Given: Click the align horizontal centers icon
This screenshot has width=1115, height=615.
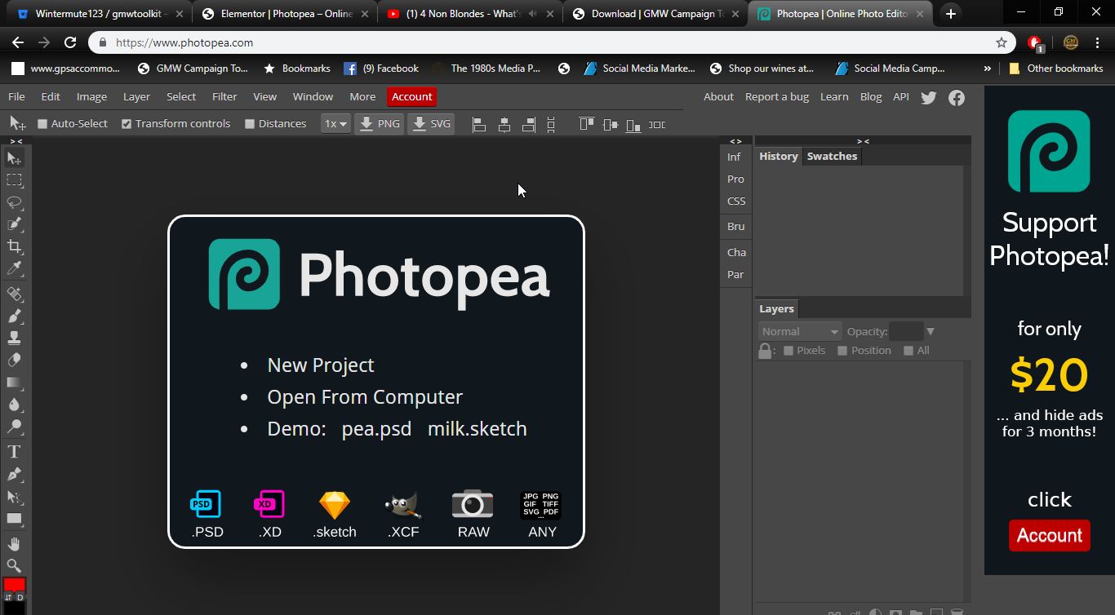Looking at the screenshot, I should (x=504, y=124).
